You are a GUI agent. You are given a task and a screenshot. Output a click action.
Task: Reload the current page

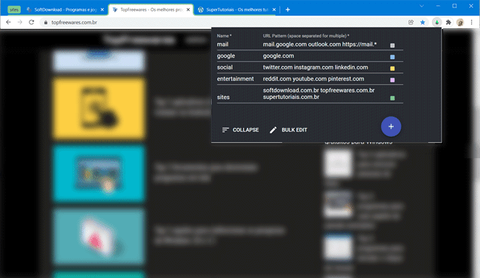click(31, 22)
